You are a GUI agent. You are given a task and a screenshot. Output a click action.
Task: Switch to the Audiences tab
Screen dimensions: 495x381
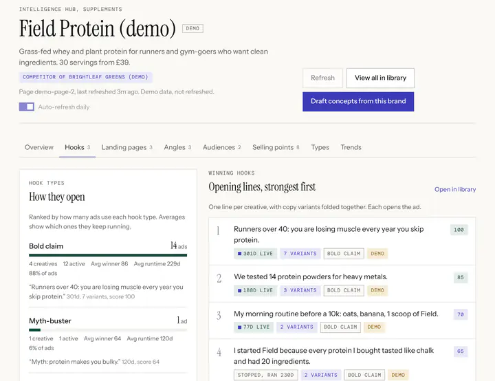(221, 147)
